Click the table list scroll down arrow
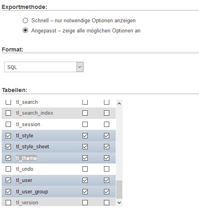 point(119,203)
